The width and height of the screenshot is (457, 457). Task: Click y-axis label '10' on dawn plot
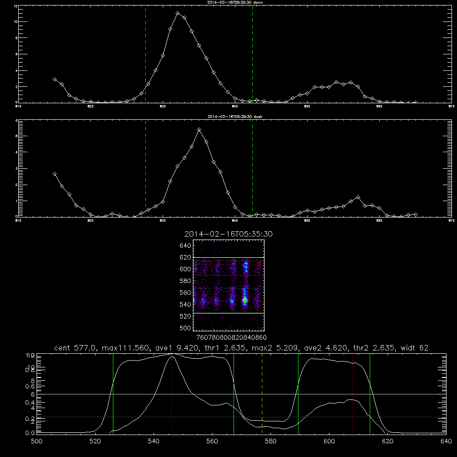point(16,22)
